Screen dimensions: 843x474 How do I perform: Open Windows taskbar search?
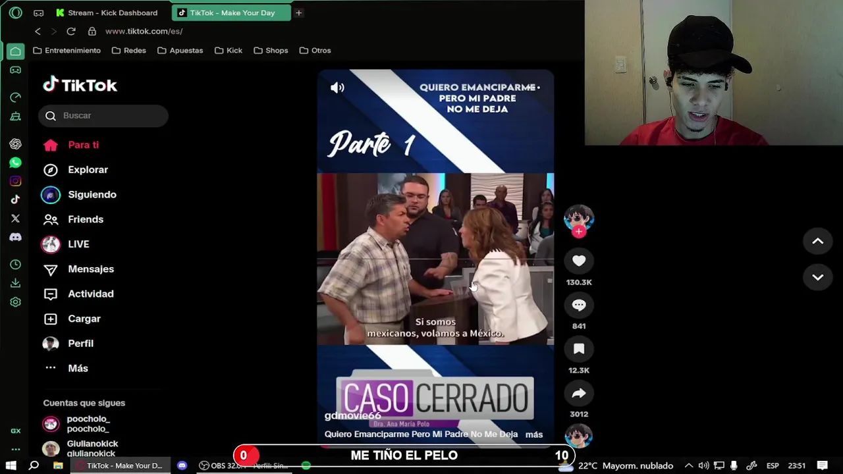pos(34,465)
